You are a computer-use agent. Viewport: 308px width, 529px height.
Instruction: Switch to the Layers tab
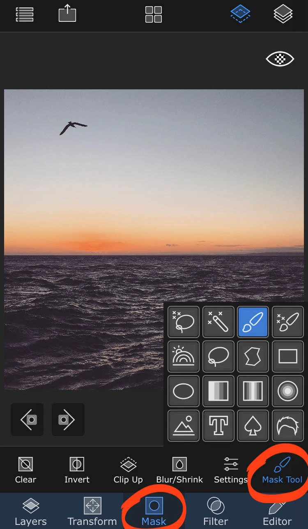(31, 512)
